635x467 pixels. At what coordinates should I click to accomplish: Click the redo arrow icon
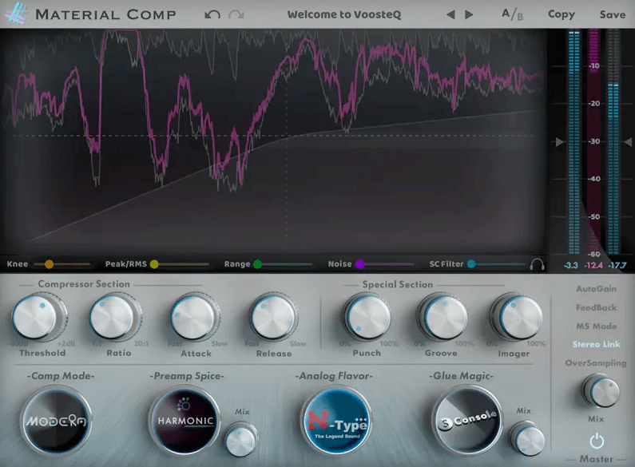click(x=236, y=14)
